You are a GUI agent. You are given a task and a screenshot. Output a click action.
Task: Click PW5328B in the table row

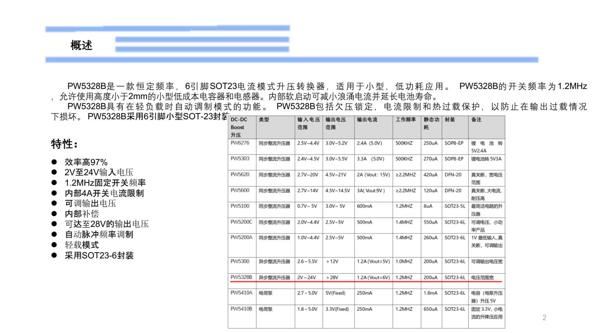(x=241, y=277)
